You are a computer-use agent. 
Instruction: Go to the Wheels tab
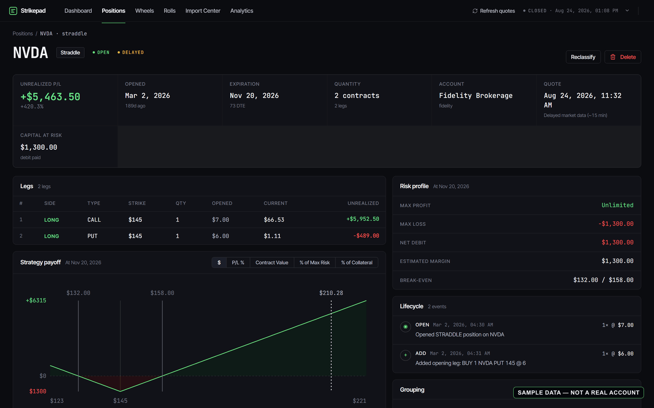pyautogui.click(x=144, y=11)
